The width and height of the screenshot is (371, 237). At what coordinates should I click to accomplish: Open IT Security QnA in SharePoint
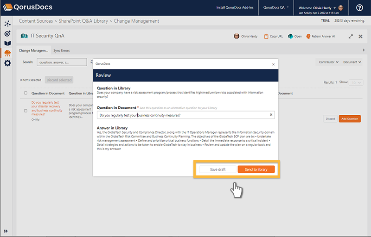pos(295,37)
